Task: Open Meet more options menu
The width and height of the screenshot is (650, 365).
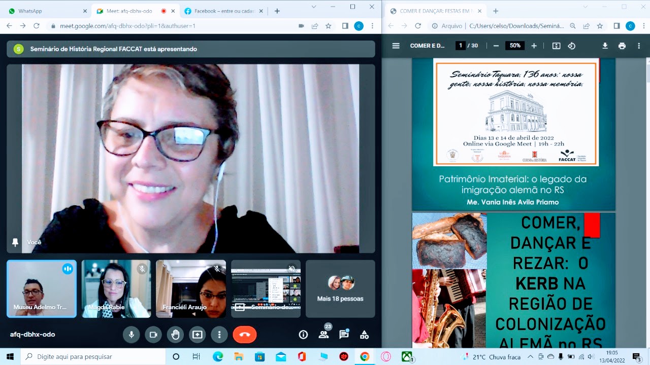Action: 219,335
